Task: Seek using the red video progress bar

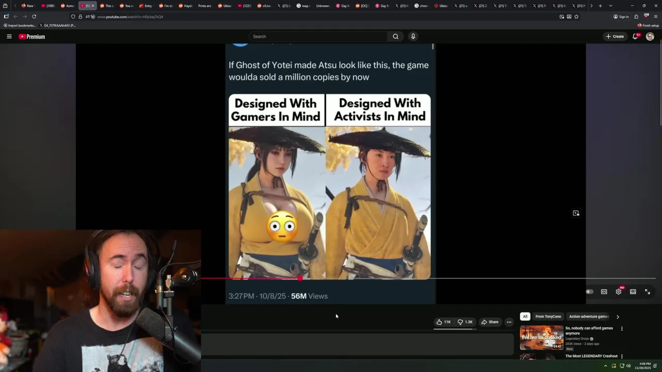Action: coord(250,278)
